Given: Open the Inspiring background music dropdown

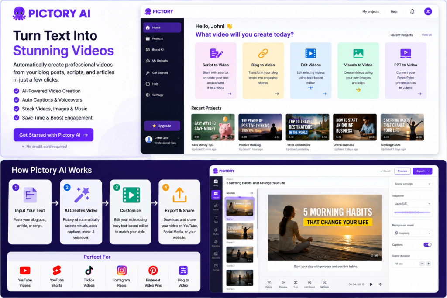Looking at the screenshot, I should 412,233.
